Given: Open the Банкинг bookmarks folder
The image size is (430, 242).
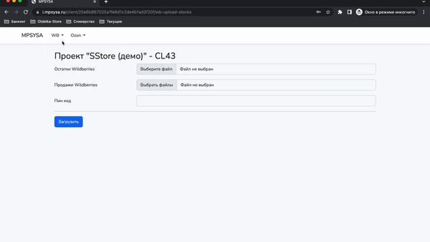Looking at the screenshot, I should coord(15,22).
